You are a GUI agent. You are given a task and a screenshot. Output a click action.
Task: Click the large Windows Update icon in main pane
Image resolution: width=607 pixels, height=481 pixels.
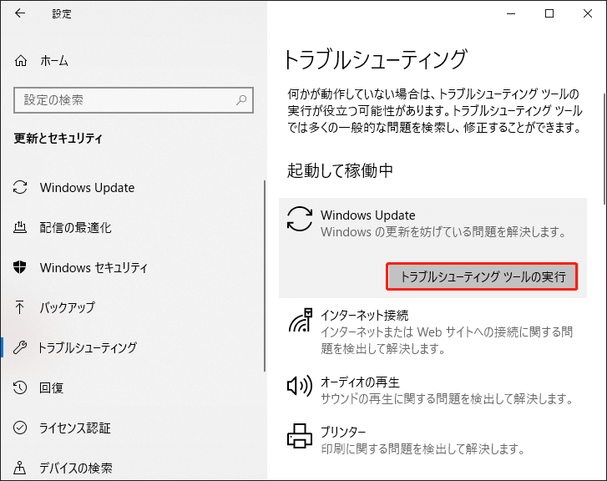300,219
